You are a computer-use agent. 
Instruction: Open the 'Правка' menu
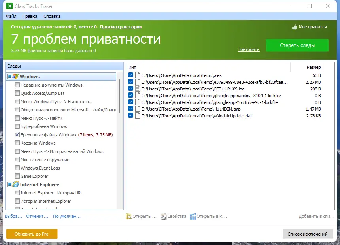tap(30, 16)
